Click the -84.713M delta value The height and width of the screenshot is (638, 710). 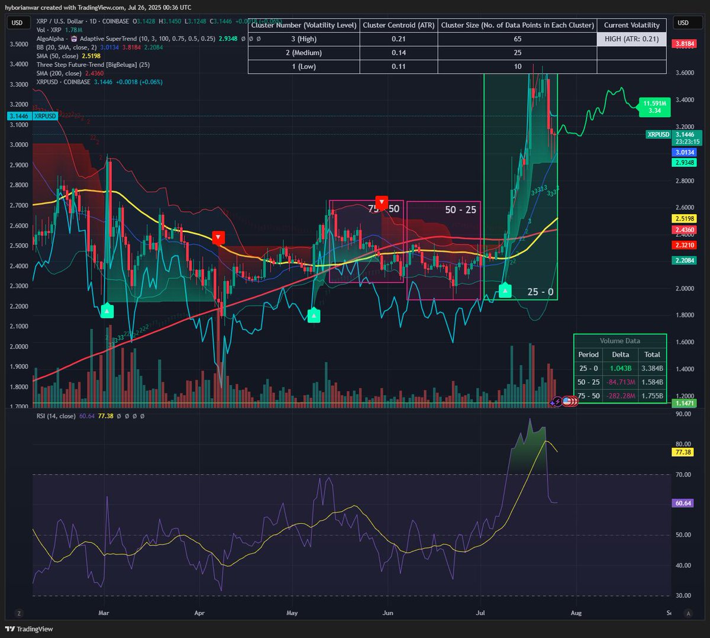click(x=620, y=382)
